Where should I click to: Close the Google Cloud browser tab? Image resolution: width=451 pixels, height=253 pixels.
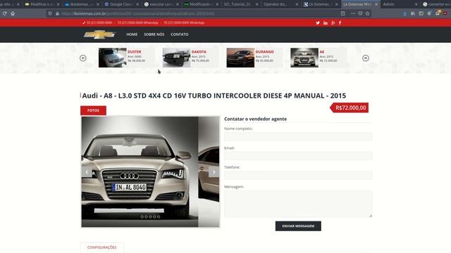tap(137, 4)
